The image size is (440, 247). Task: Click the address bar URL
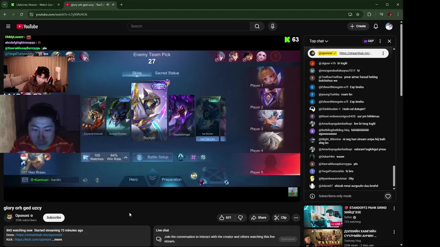point(62,14)
